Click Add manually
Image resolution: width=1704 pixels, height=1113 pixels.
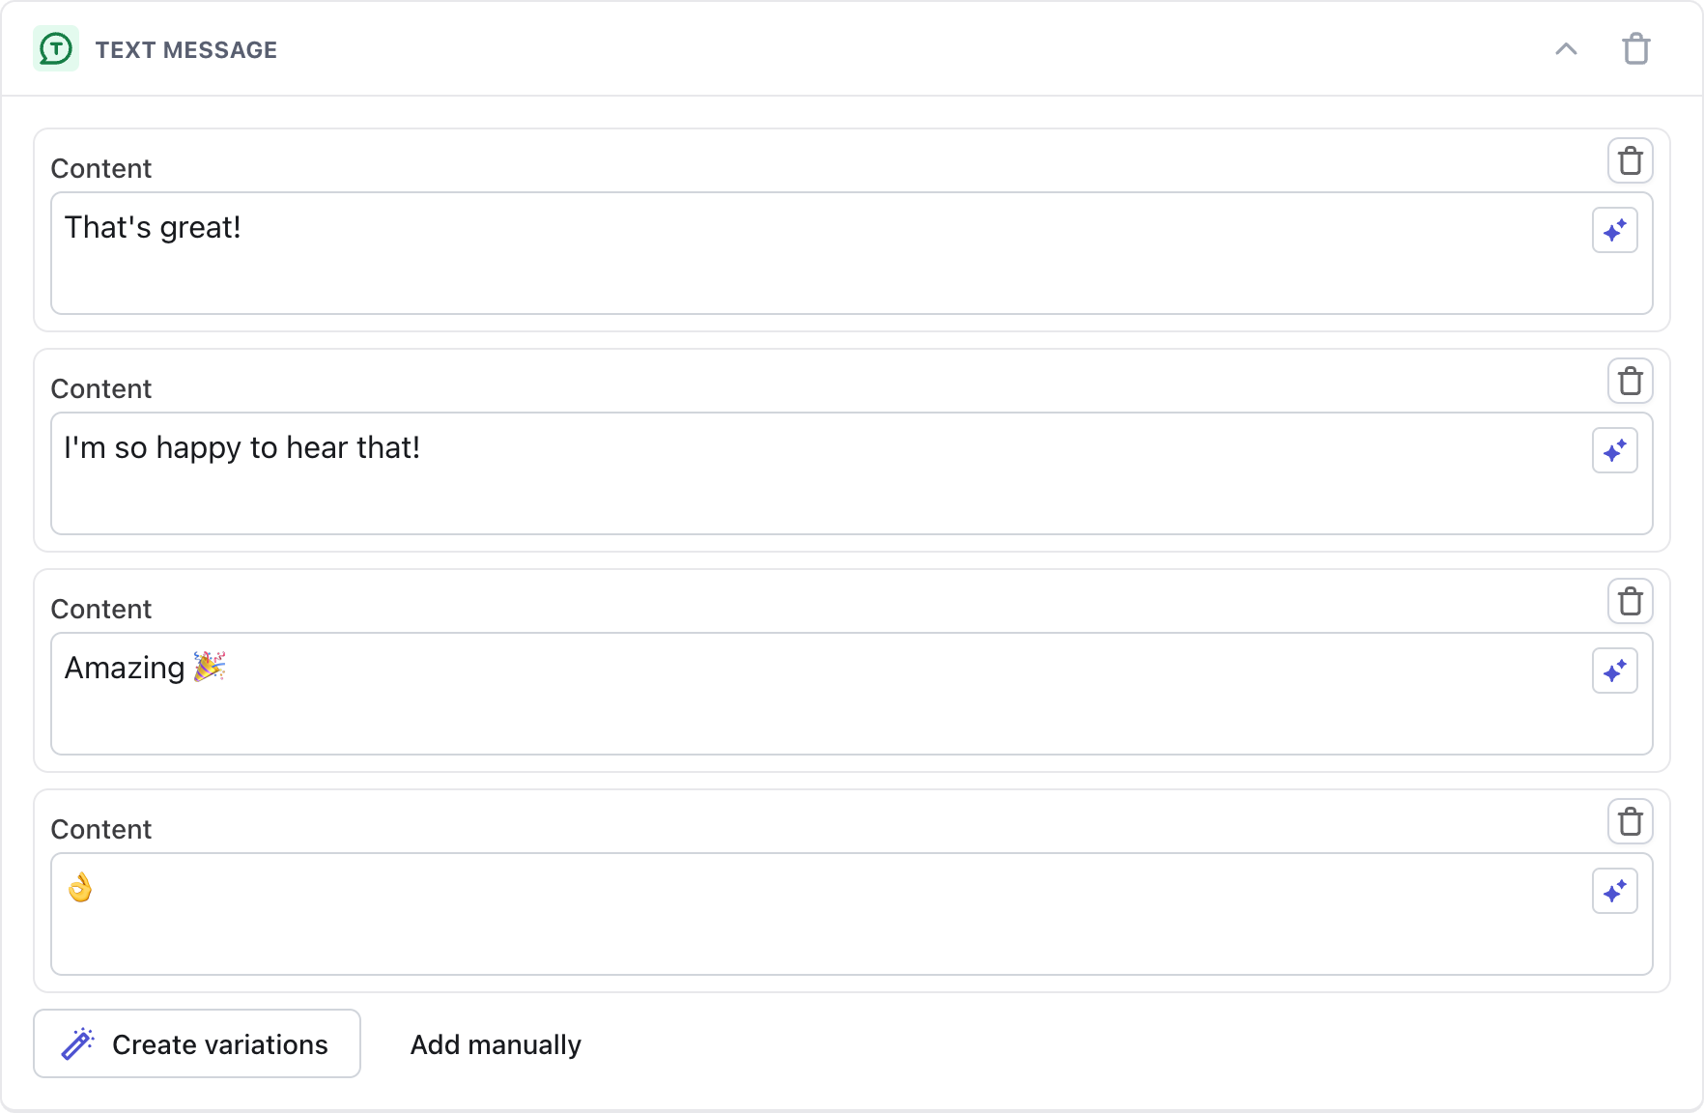pos(496,1043)
